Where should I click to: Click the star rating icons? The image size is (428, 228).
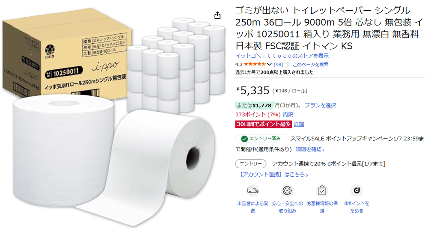click(255, 64)
